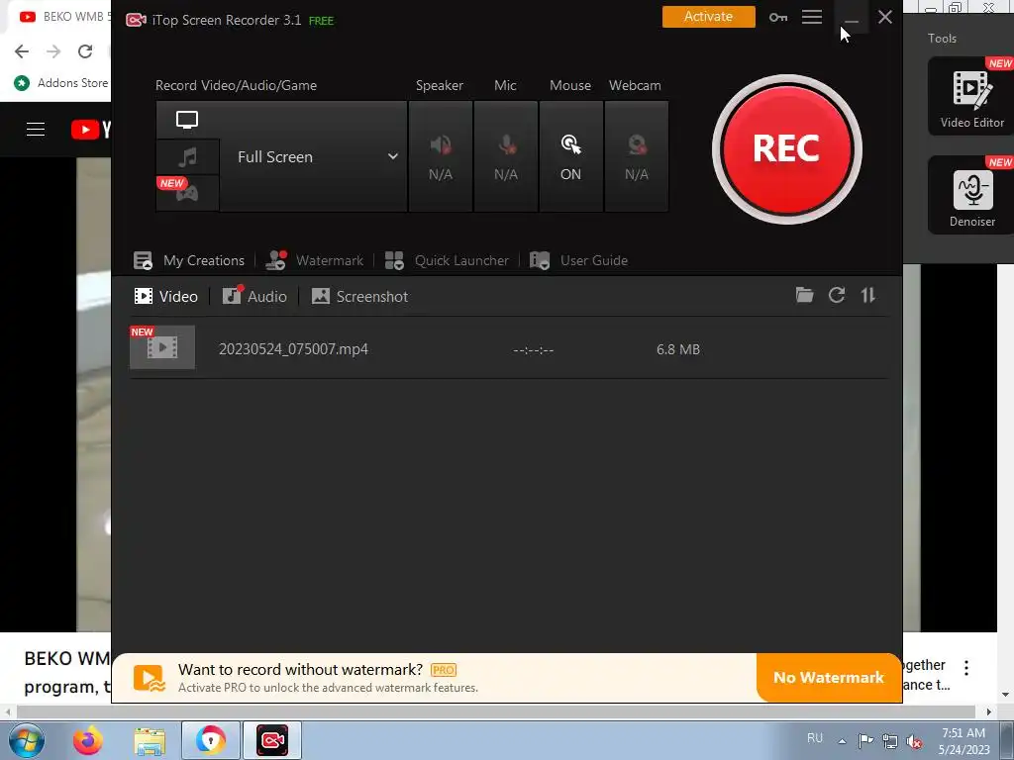Screen dimensions: 1014x760
Task: Go back in the browser window
Action: click(22, 51)
